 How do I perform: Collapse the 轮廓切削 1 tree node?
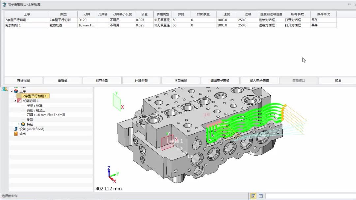tap(15, 101)
